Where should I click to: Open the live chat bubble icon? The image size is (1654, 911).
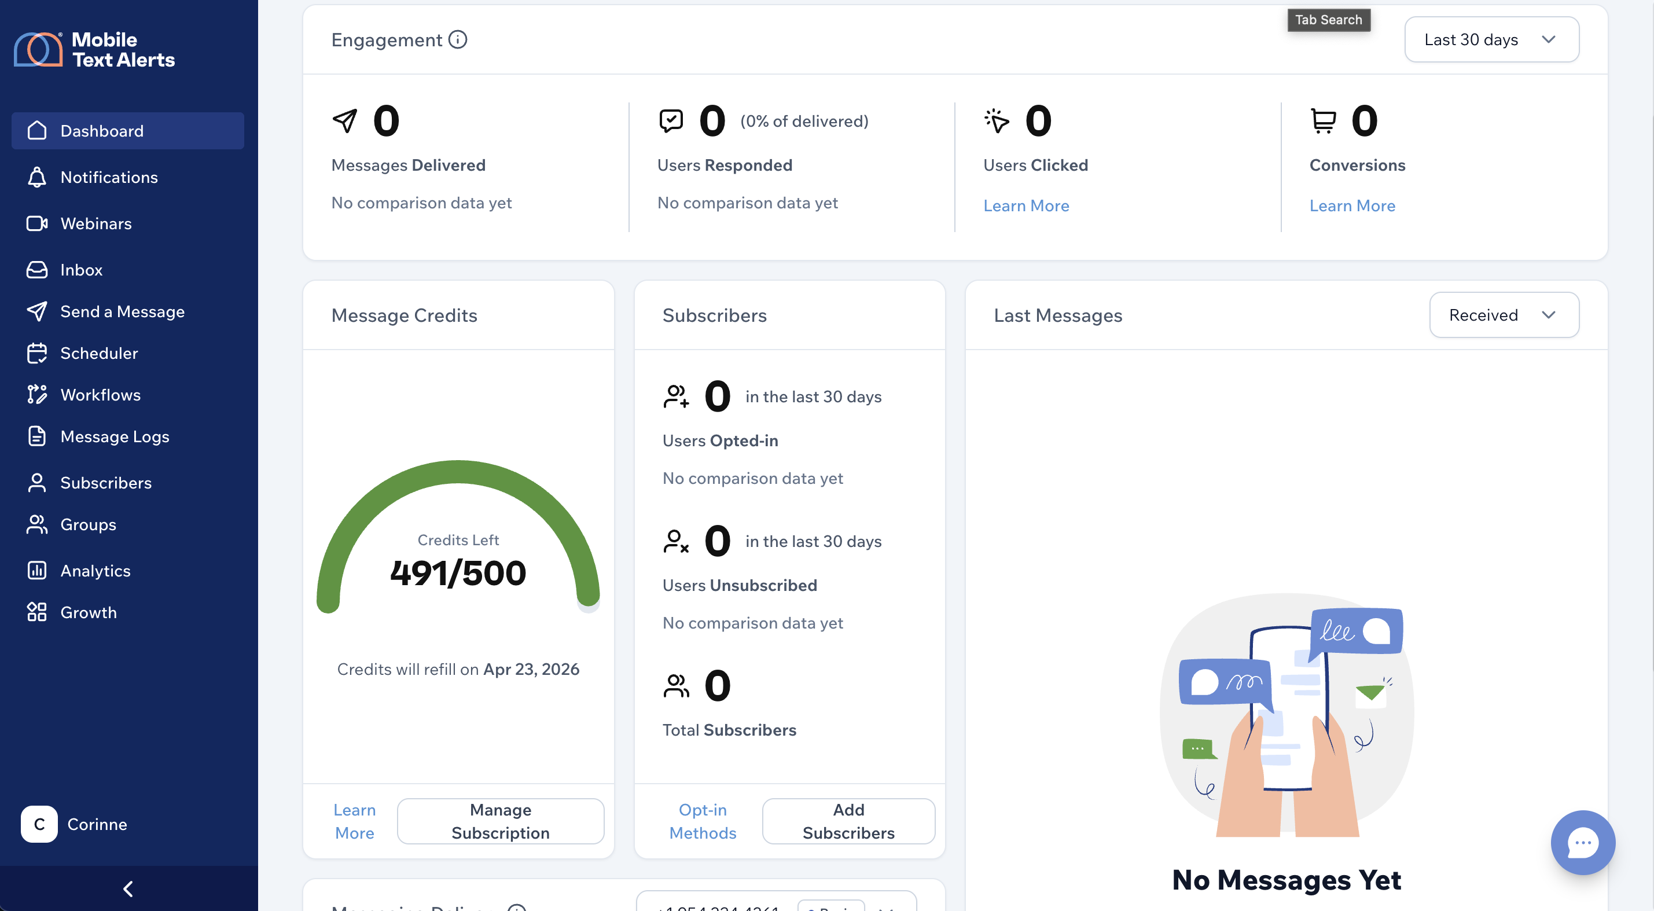1582,842
